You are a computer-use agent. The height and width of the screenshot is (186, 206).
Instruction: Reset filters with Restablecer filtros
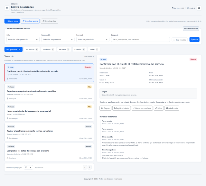coord(191,29)
